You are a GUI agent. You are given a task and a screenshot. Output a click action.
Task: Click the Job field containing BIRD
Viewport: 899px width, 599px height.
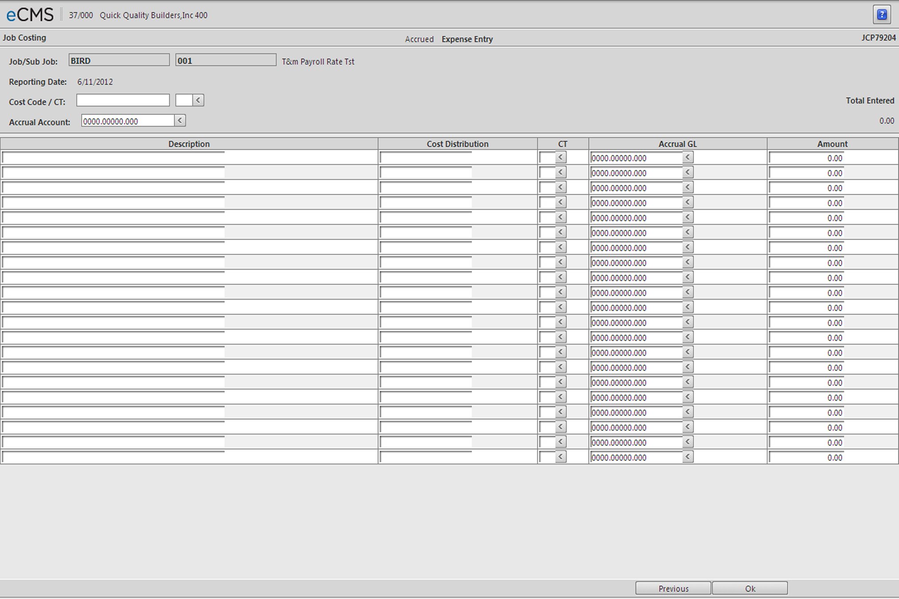click(x=119, y=60)
